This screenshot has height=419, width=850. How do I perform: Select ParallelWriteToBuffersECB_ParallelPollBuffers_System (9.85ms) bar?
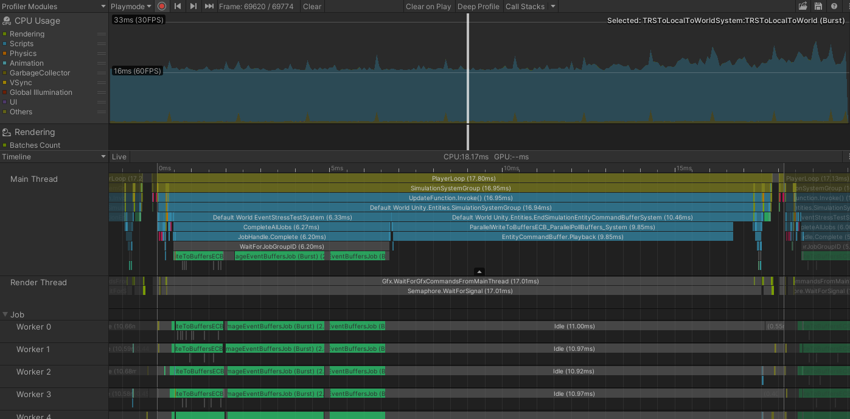point(563,227)
